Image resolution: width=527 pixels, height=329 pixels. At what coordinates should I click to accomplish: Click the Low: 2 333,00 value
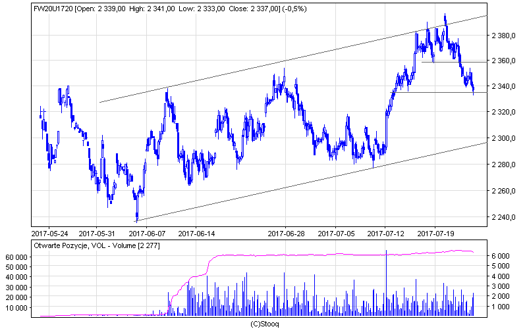click(202, 9)
